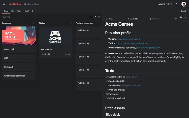This screenshot has height=118, width=189.
Task: Open the Acme Games logo thumbnail
Action: click(55, 37)
